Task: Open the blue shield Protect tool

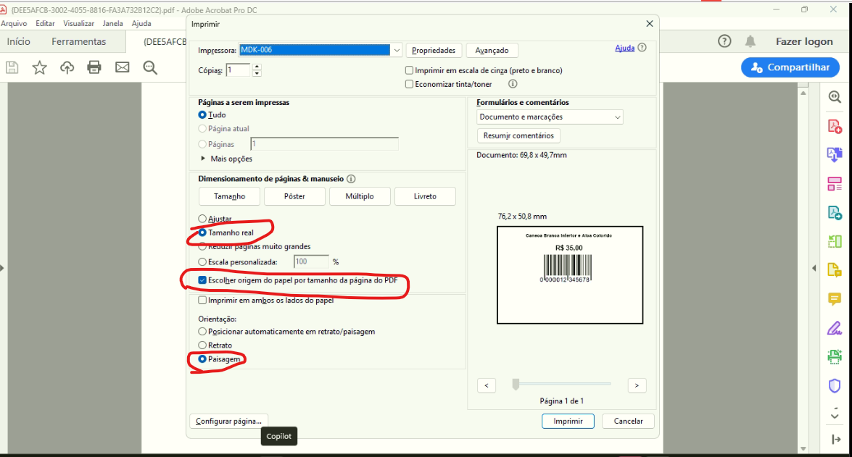Action: click(x=834, y=385)
